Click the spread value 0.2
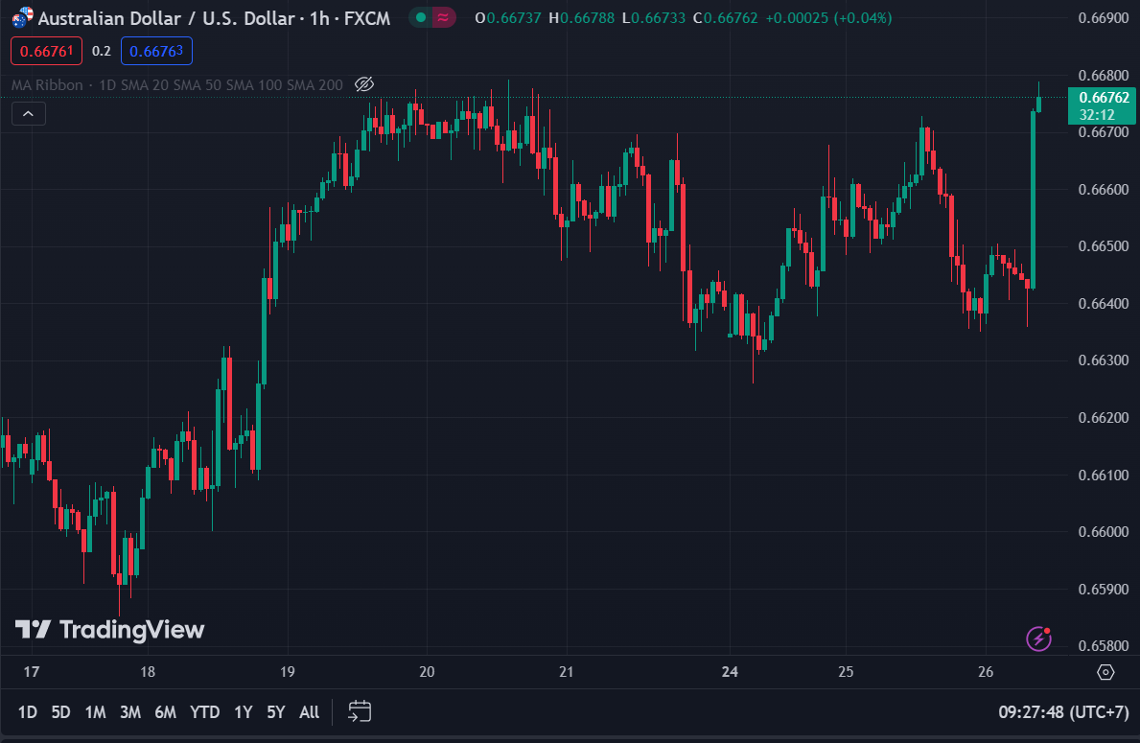The height and width of the screenshot is (743, 1140). [x=102, y=51]
